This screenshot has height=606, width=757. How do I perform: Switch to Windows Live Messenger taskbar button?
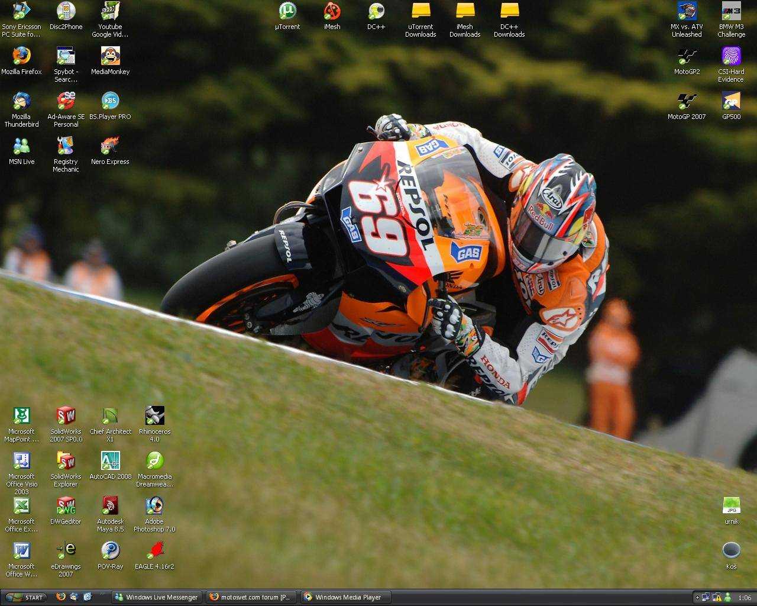[156, 597]
